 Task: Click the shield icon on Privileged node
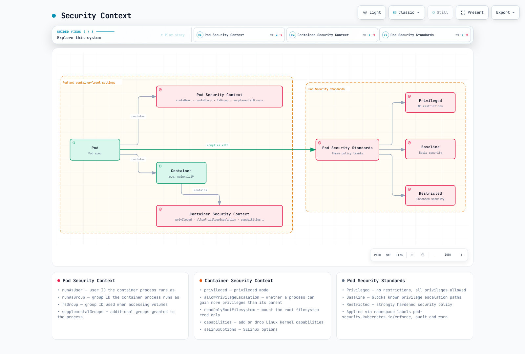click(x=409, y=96)
